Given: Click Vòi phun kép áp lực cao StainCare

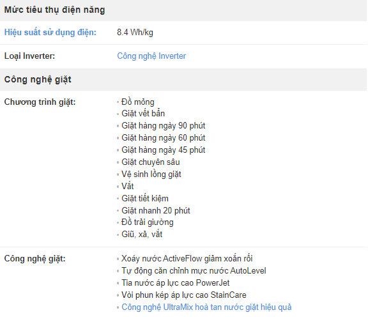Looking at the screenshot, I should tap(184, 295).
